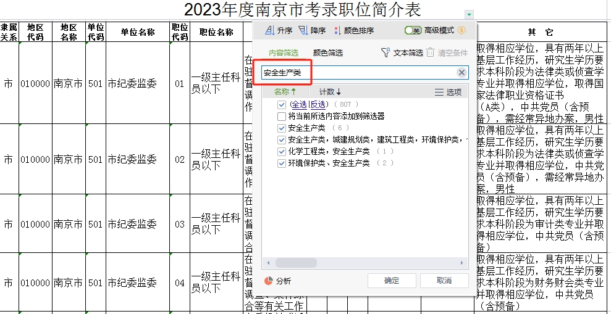Switch to 颜色筛选 tab
Screen dimensions: 611x314
tap(327, 53)
